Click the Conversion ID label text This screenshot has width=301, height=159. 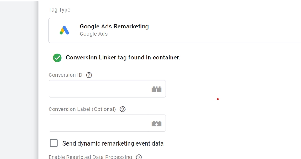pyautogui.click(x=65, y=75)
